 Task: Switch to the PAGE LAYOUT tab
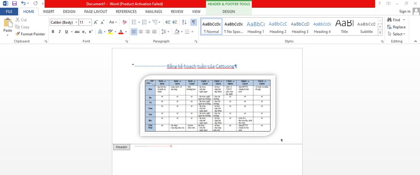coord(96,11)
